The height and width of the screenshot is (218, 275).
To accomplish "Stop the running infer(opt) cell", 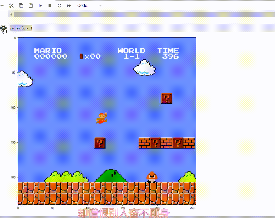I will pyautogui.click(x=3, y=28).
